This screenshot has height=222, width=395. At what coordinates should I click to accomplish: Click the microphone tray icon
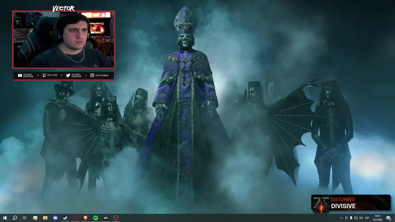coord(351,218)
